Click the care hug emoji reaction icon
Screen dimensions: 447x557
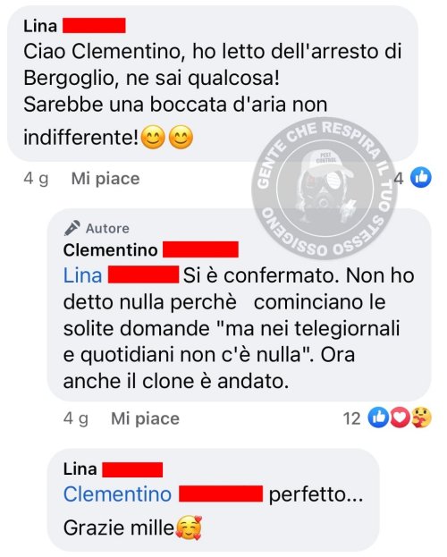pos(421,418)
